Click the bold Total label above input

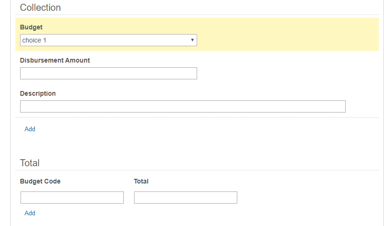point(141,181)
